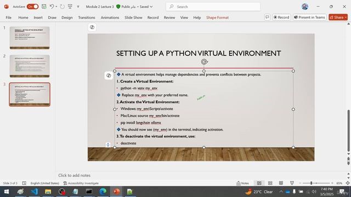Click 'Click to add notes' area
Viewport: 351px width, 197px height.
[75, 175]
